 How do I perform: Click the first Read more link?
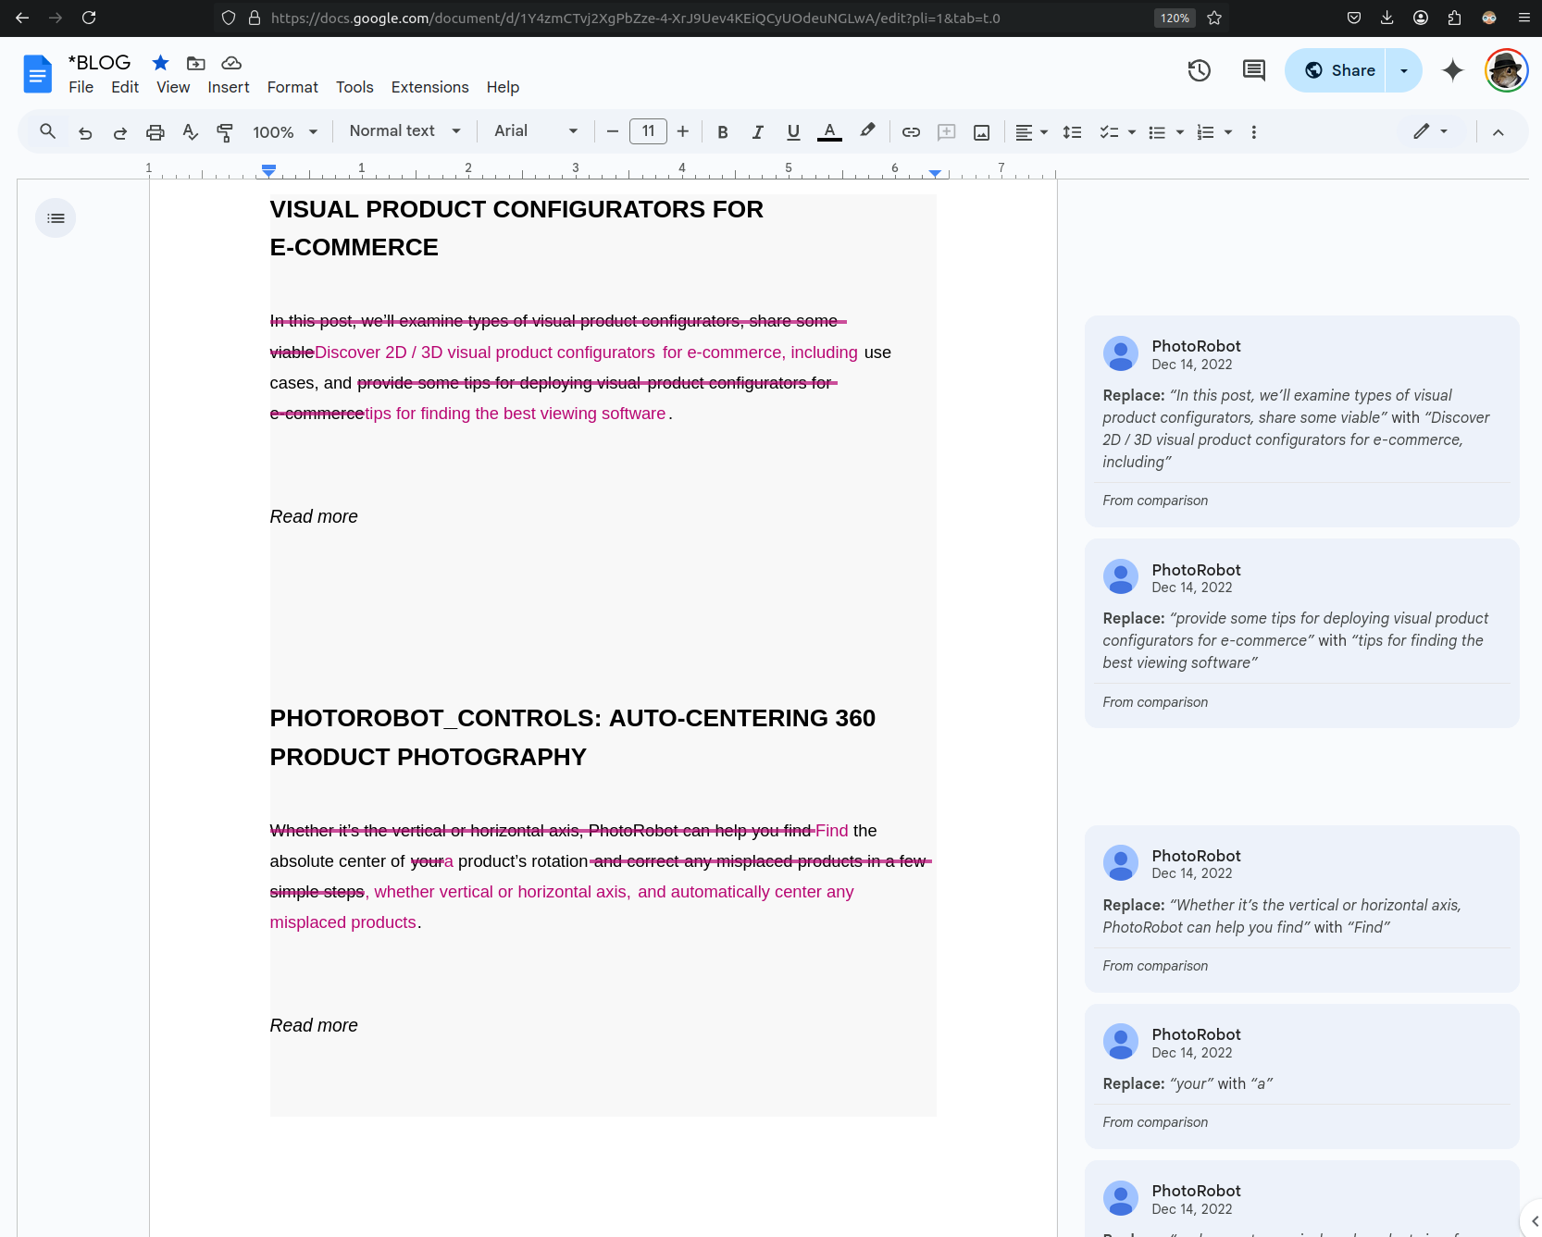[314, 516]
